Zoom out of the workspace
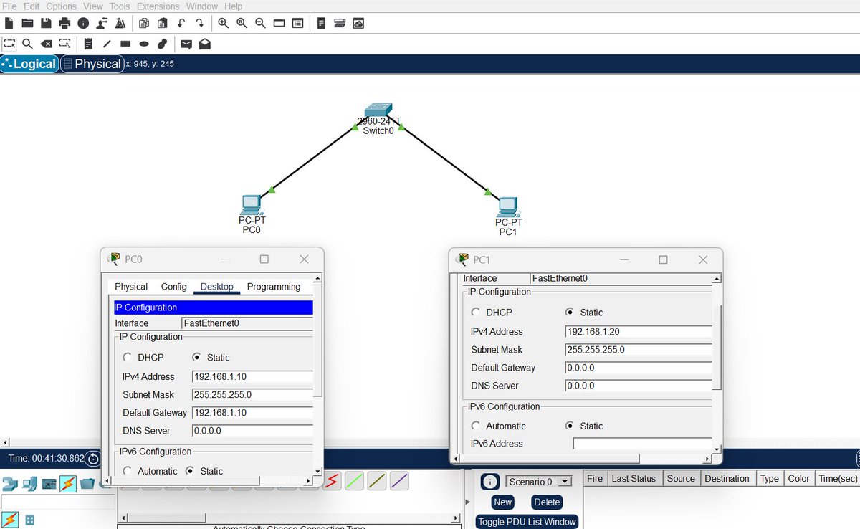This screenshot has width=860, height=529. tap(260, 23)
